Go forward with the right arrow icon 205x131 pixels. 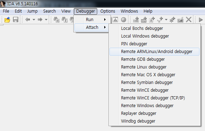point(40,20)
